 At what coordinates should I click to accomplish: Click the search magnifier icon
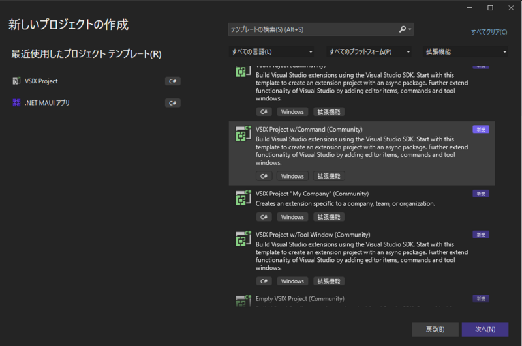[402, 29]
